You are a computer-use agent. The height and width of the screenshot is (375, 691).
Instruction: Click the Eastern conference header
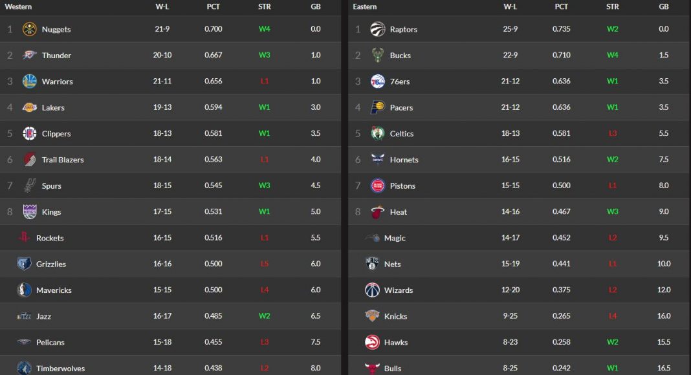[365, 7]
